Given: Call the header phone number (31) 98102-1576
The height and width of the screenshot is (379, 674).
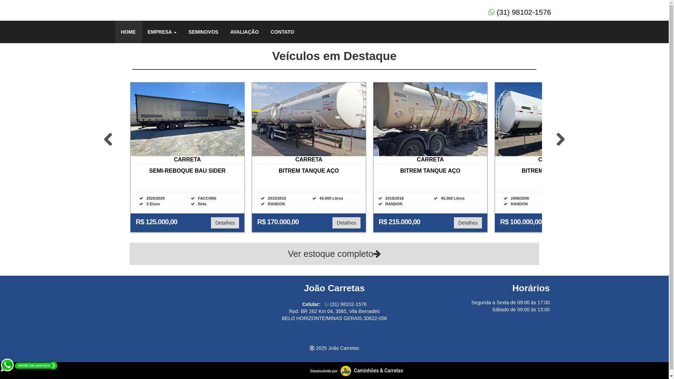Looking at the screenshot, I should tap(524, 12).
